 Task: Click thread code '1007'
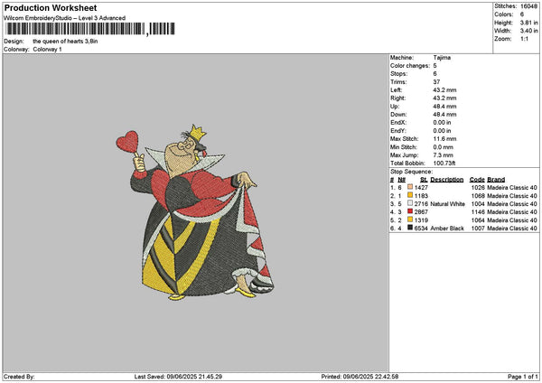point(478,229)
